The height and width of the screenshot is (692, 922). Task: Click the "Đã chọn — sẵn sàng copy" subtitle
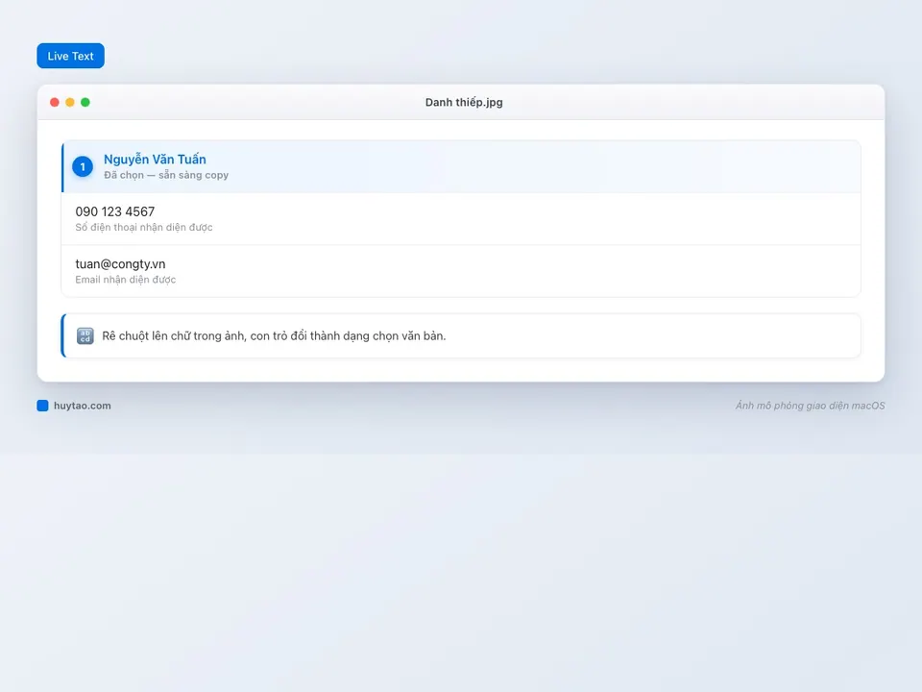click(x=166, y=175)
